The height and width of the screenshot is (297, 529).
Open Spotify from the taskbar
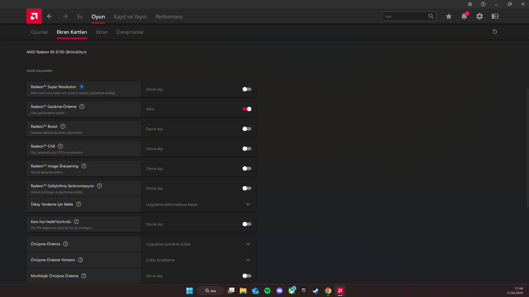click(x=267, y=291)
